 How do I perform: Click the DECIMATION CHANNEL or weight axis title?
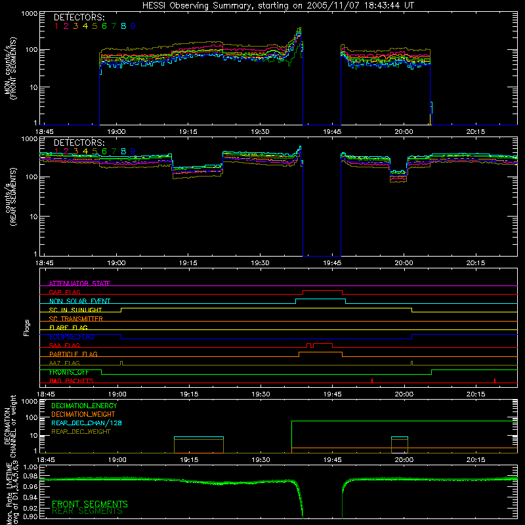coord(10,426)
